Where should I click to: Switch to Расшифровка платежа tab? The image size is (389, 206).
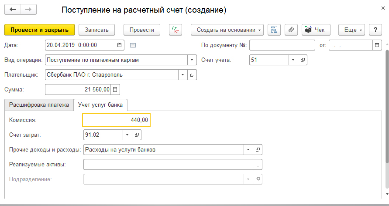tap(39, 105)
